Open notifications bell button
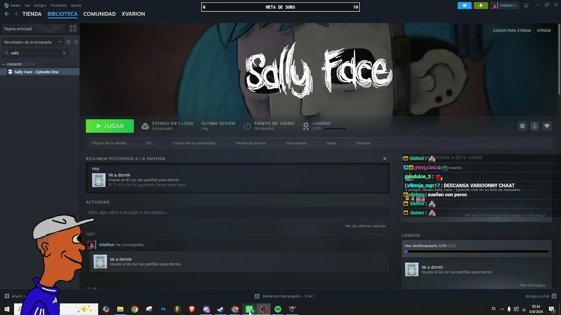The image size is (561, 315). click(x=481, y=6)
